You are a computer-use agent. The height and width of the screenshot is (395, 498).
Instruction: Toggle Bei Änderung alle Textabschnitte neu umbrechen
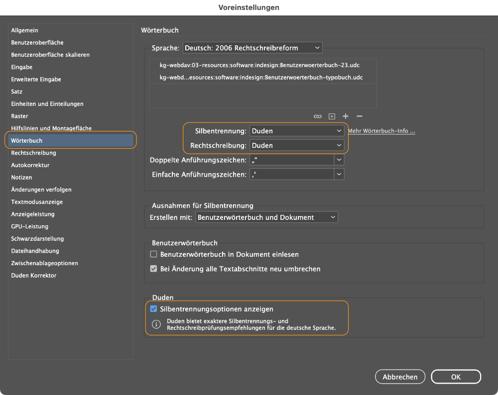[x=153, y=269]
